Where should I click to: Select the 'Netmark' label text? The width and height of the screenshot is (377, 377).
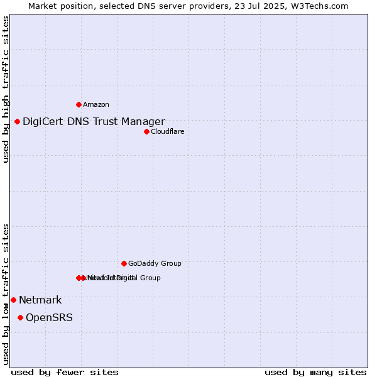coord(40,300)
